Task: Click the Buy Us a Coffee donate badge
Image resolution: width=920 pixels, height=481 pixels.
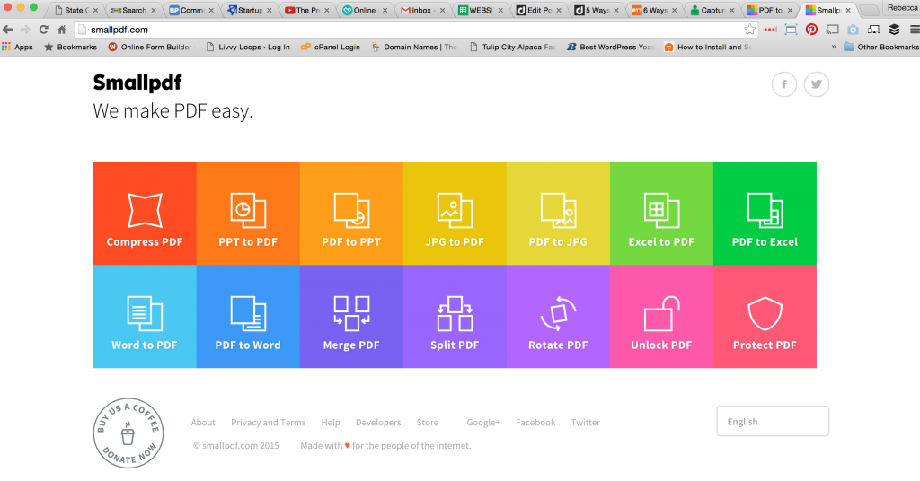Action: tap(128, 433)
